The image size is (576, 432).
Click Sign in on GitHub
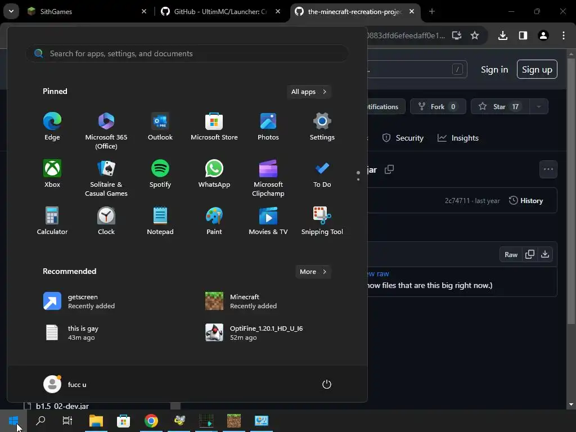tap(494, 69)
